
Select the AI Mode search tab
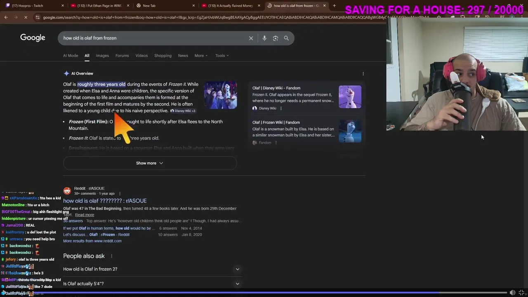pos(71,56)
